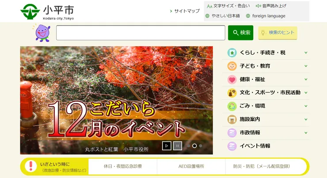Open the 健康・福祉 menu item

(x=252, y=79)
